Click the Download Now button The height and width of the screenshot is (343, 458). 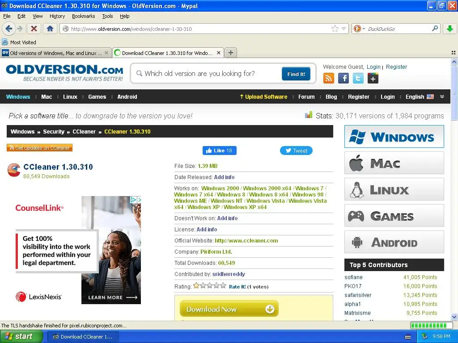click(229, 309)
